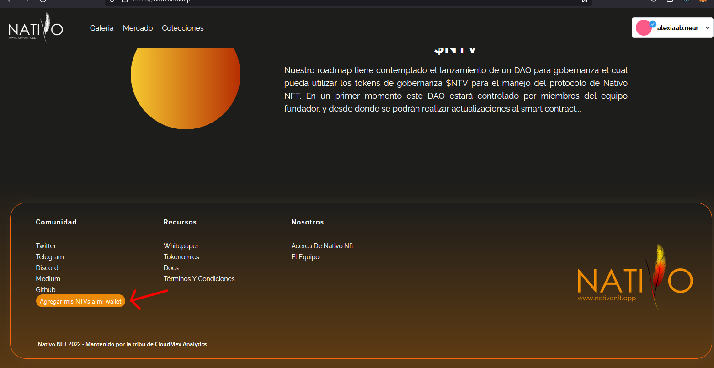The width and height of the screenshot is (714, 368).
Task: Click the Nativo feather logo in the header
Action: [36, 28]
